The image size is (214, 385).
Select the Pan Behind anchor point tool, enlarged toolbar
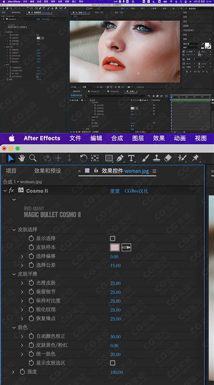95,158
